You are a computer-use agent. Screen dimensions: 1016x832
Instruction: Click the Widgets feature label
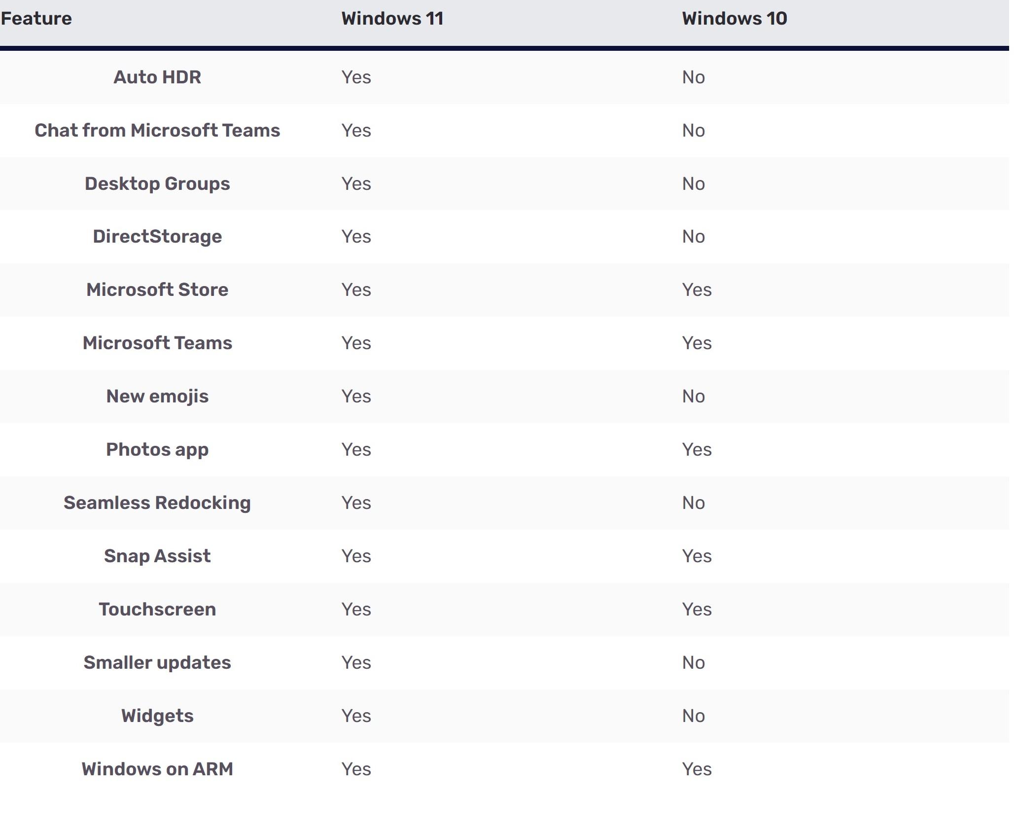coord(157,716)
